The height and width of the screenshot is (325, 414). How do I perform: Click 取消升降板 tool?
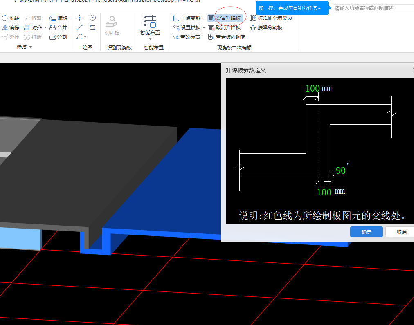click(225, 27)
